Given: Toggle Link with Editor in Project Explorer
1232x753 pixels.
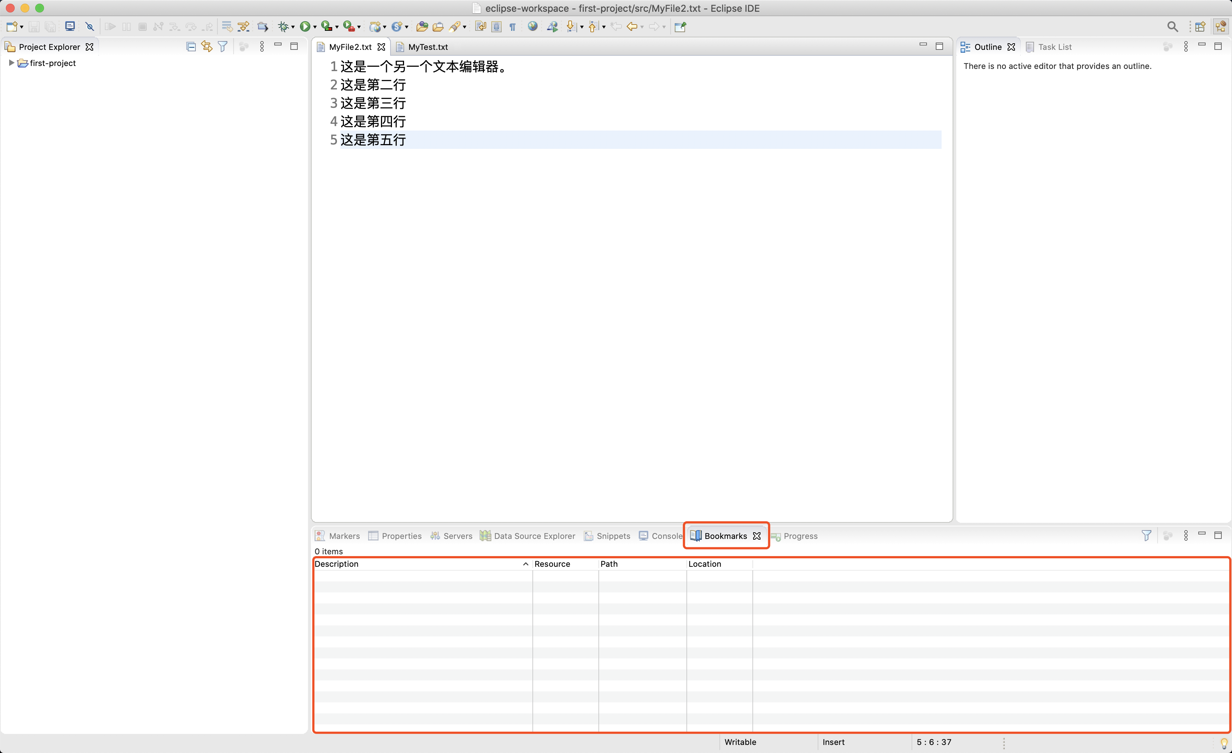Looking at the screenshot, I should [x=206, y=47].
